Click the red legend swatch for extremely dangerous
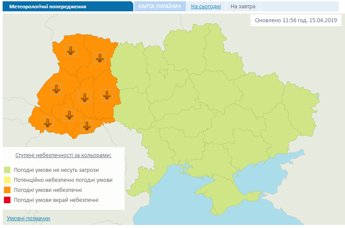Screen dimensions: 345x228 tap(7, 200)
